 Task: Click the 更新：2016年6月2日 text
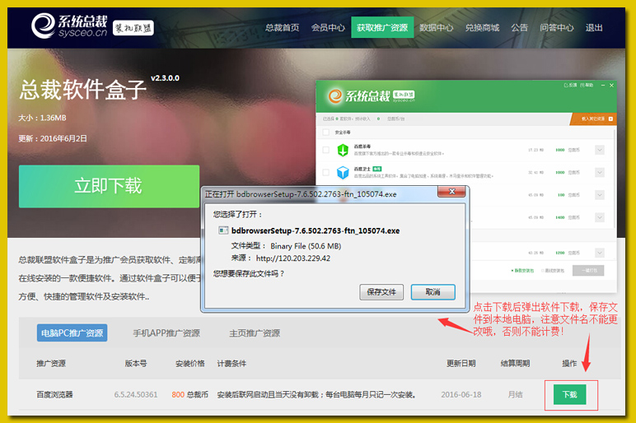[x=53, y=138]
